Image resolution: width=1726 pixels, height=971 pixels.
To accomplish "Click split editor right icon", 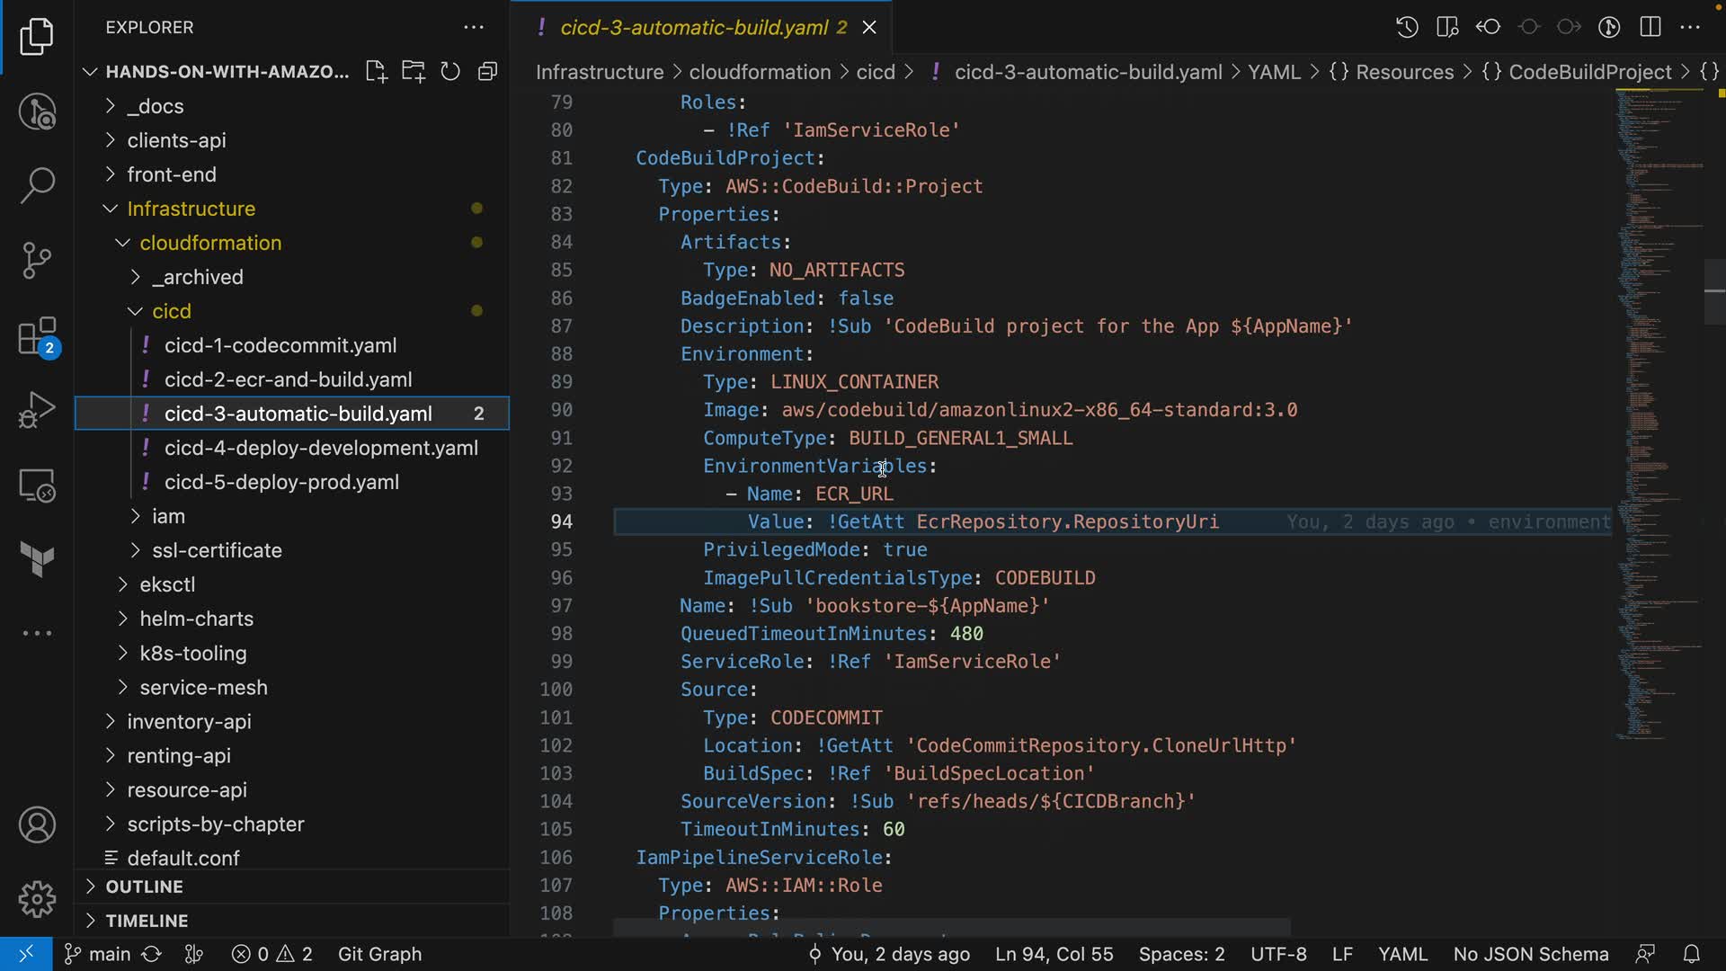I will pyautogui.click(x=1650, y=27).
